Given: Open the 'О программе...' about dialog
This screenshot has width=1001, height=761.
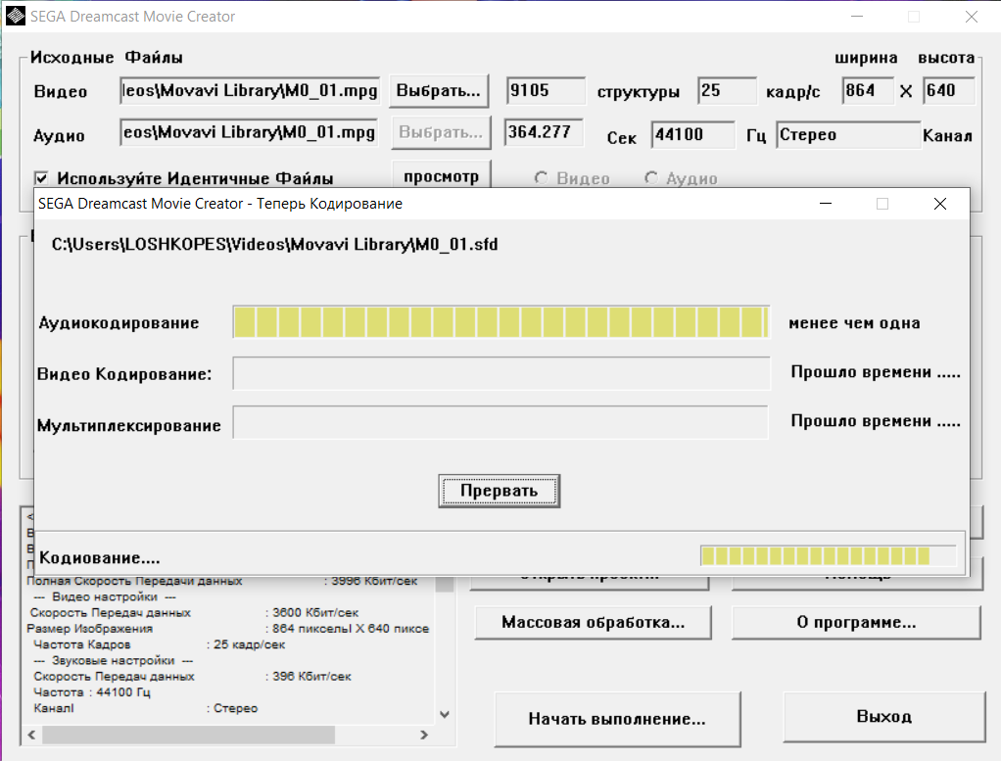Looking at the screenshot, I should click(856, 622).
